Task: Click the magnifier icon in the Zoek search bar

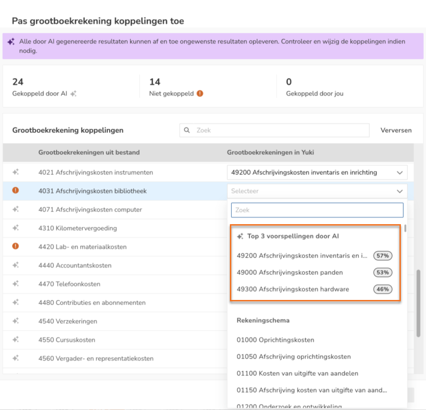Action: [x=187, y=130]
